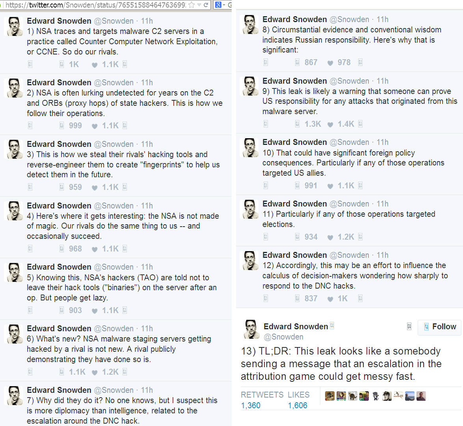Image resolution: width=463 pixels, height=426 pixels.
Task: Open the more options menu on tweet 3
Action: point(125,187)
